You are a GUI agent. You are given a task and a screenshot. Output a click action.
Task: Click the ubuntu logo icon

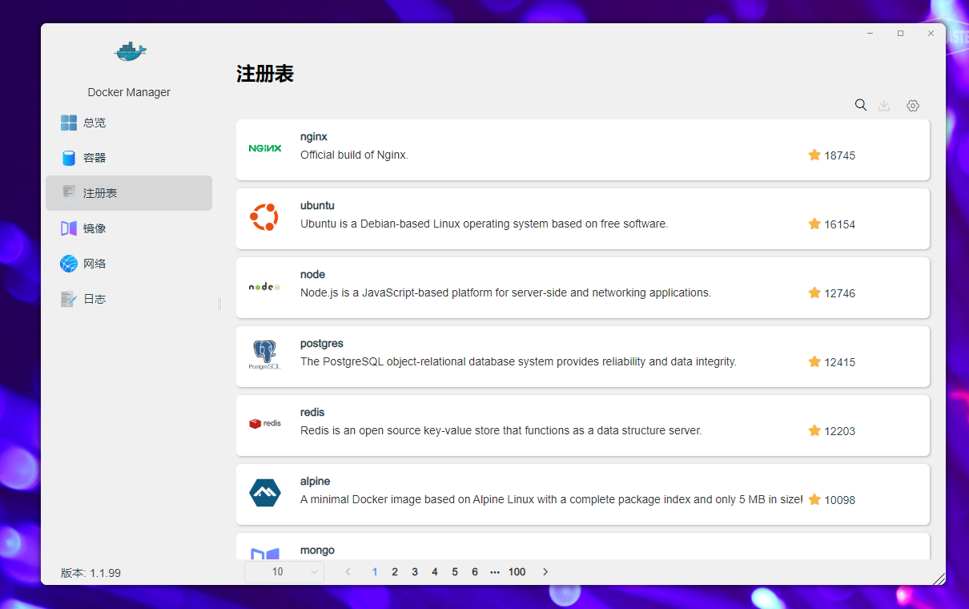264,217
